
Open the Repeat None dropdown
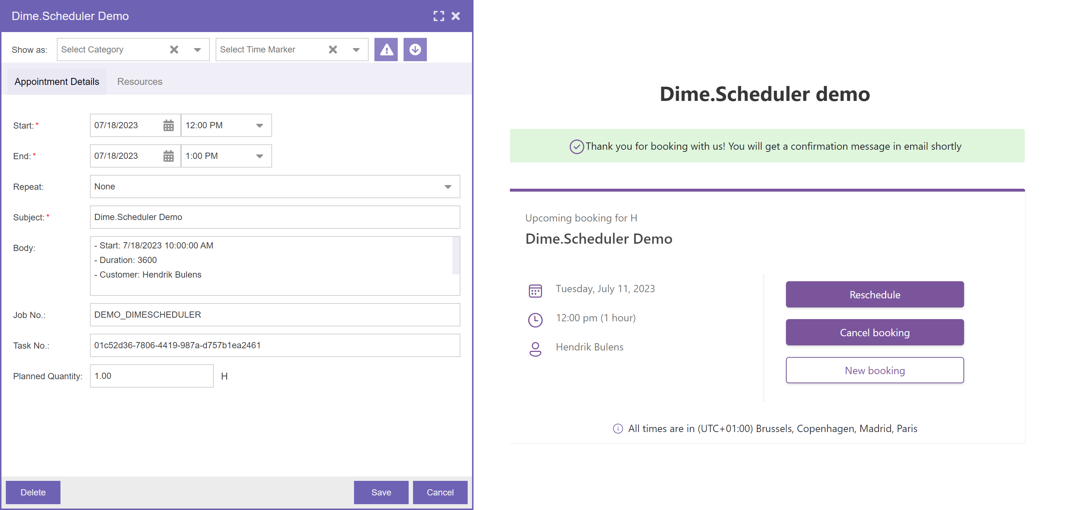[x=447, y=187]
